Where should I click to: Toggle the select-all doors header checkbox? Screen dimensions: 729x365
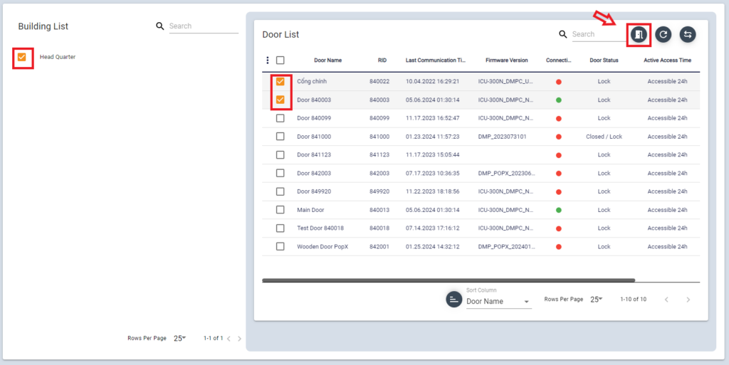(280, 60)
